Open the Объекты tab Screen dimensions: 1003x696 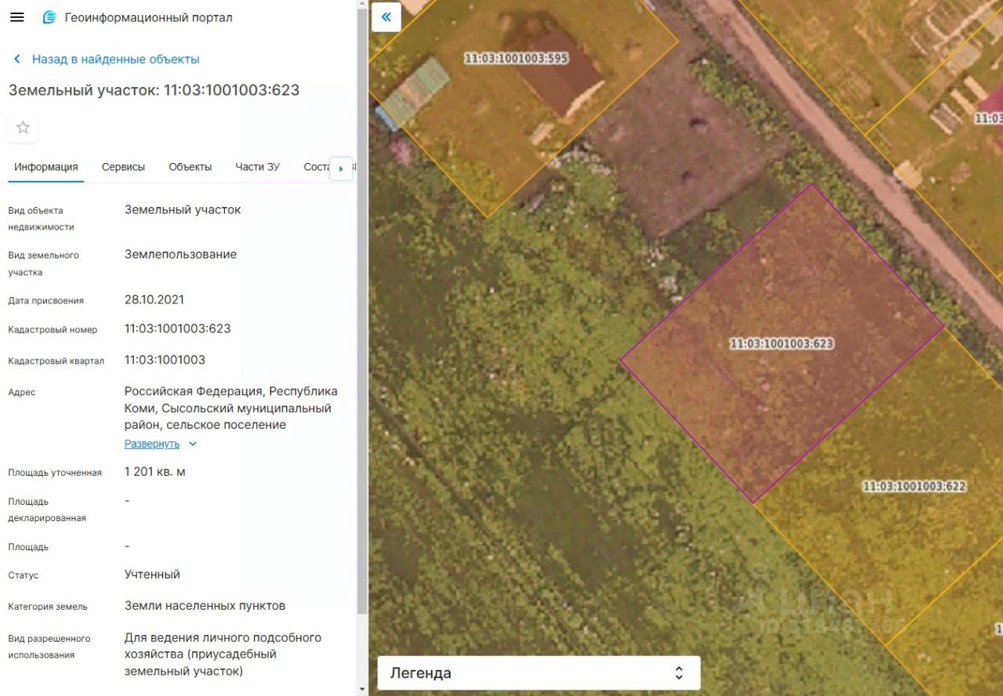tap(190, 167)
